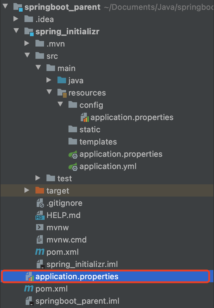Collapse the springboot_parent root node
214x308 pixels.
tap(5, 6)
